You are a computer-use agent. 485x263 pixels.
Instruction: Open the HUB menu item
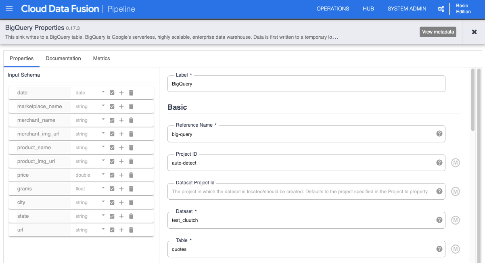[368, 9]
